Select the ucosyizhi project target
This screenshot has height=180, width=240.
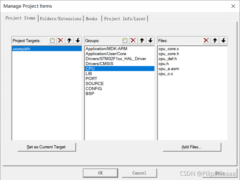[x=47, y=49]
